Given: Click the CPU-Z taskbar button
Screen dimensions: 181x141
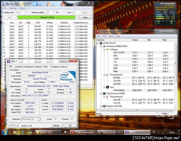Looking at the screenshot, I should click(137, 132).
